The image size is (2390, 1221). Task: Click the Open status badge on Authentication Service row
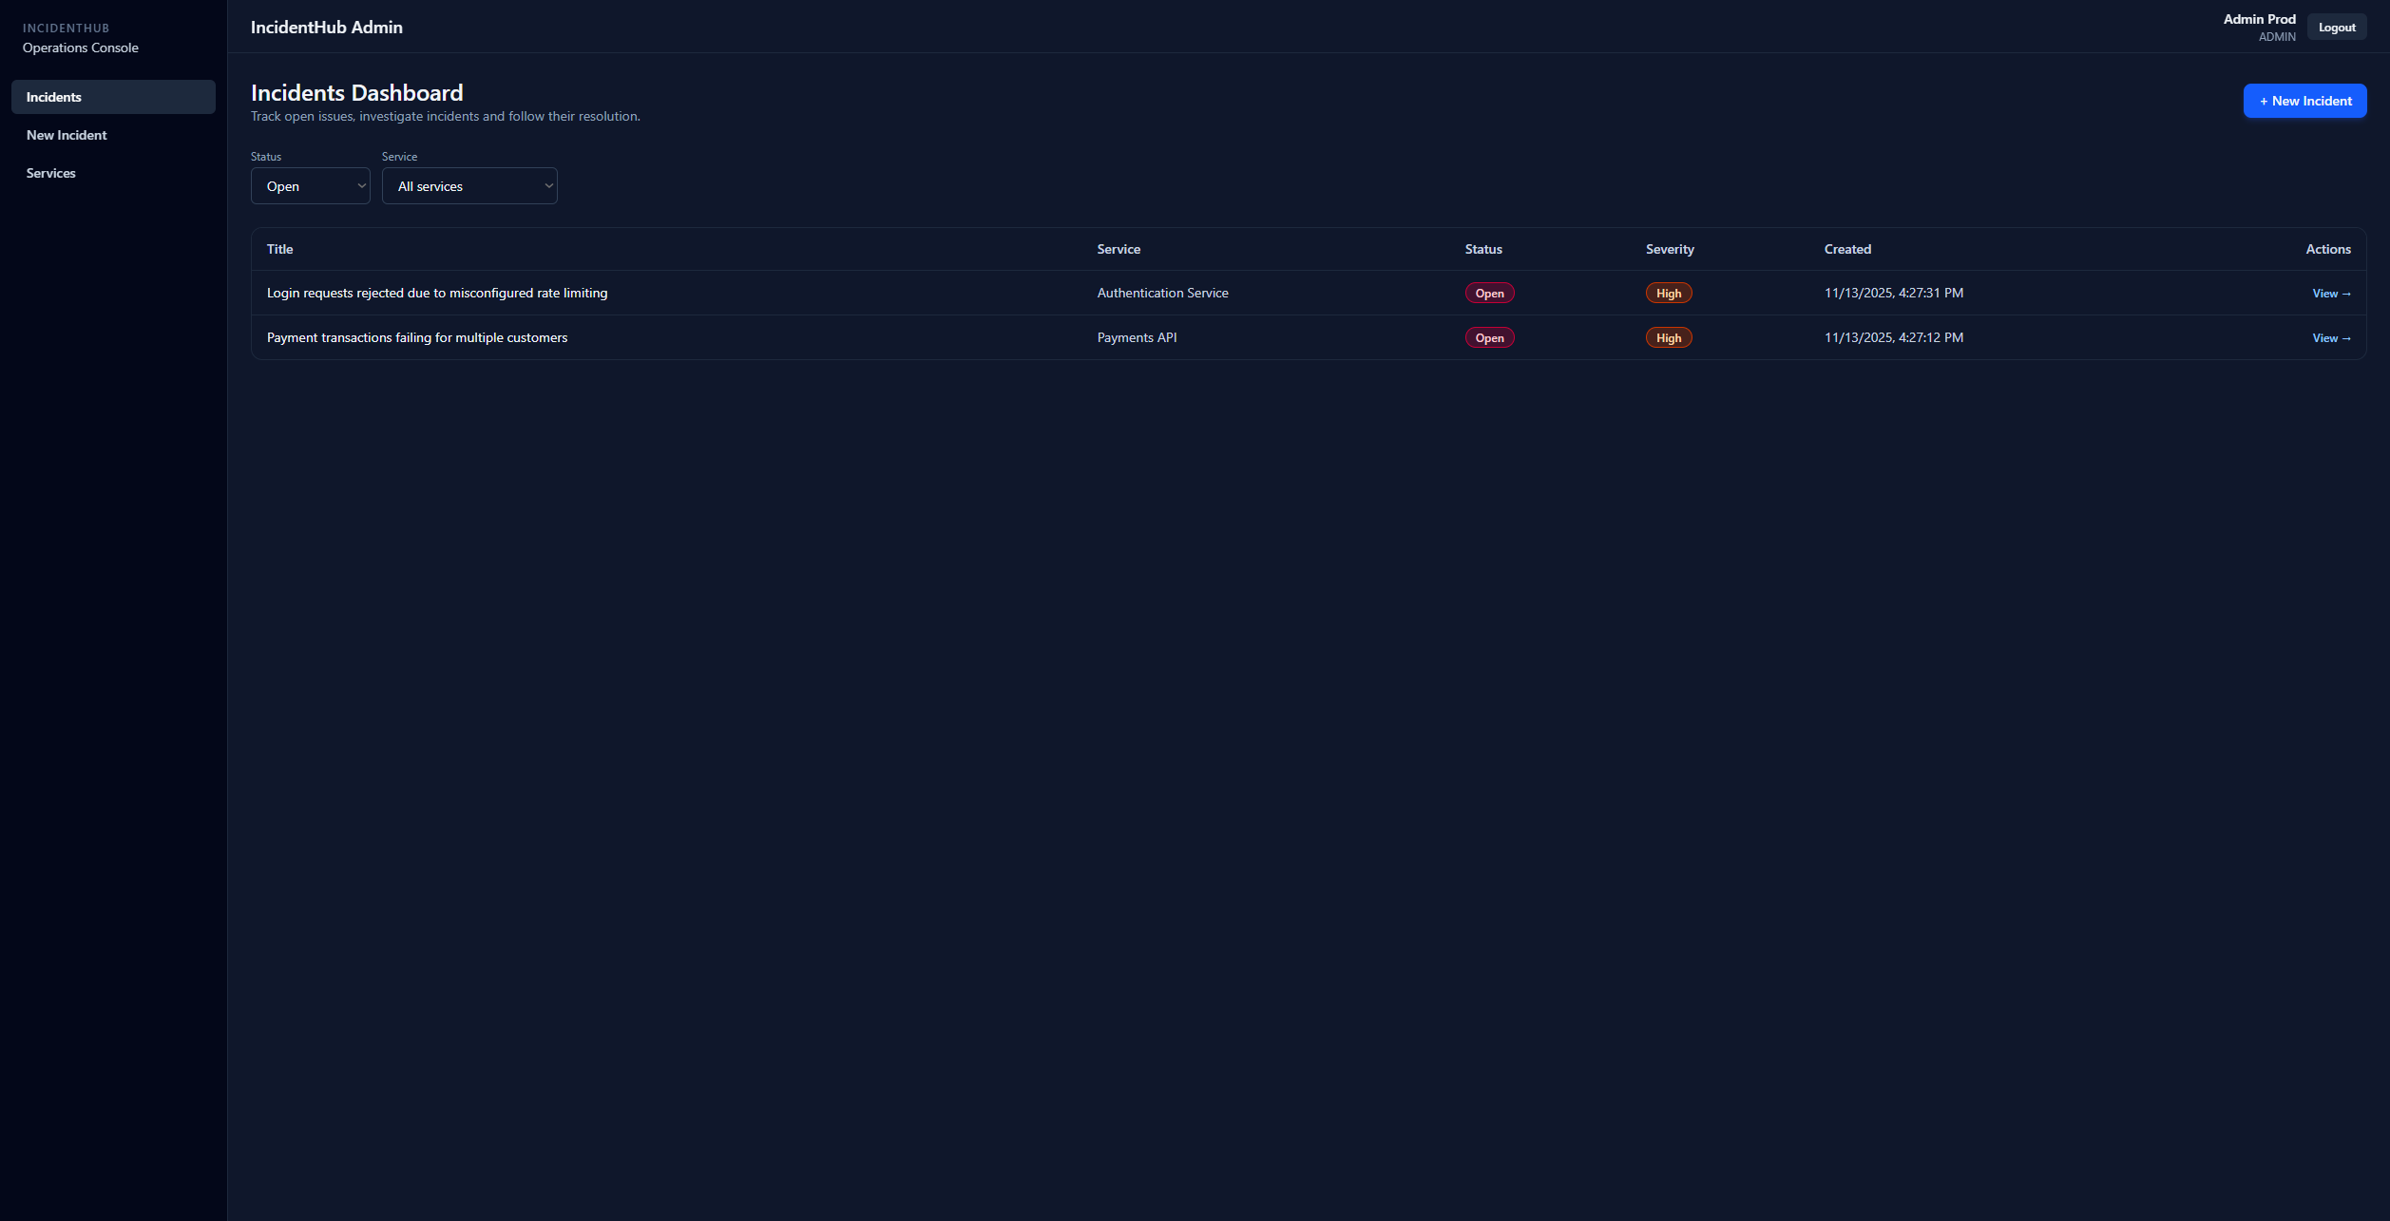click(x=1488, y=293)
